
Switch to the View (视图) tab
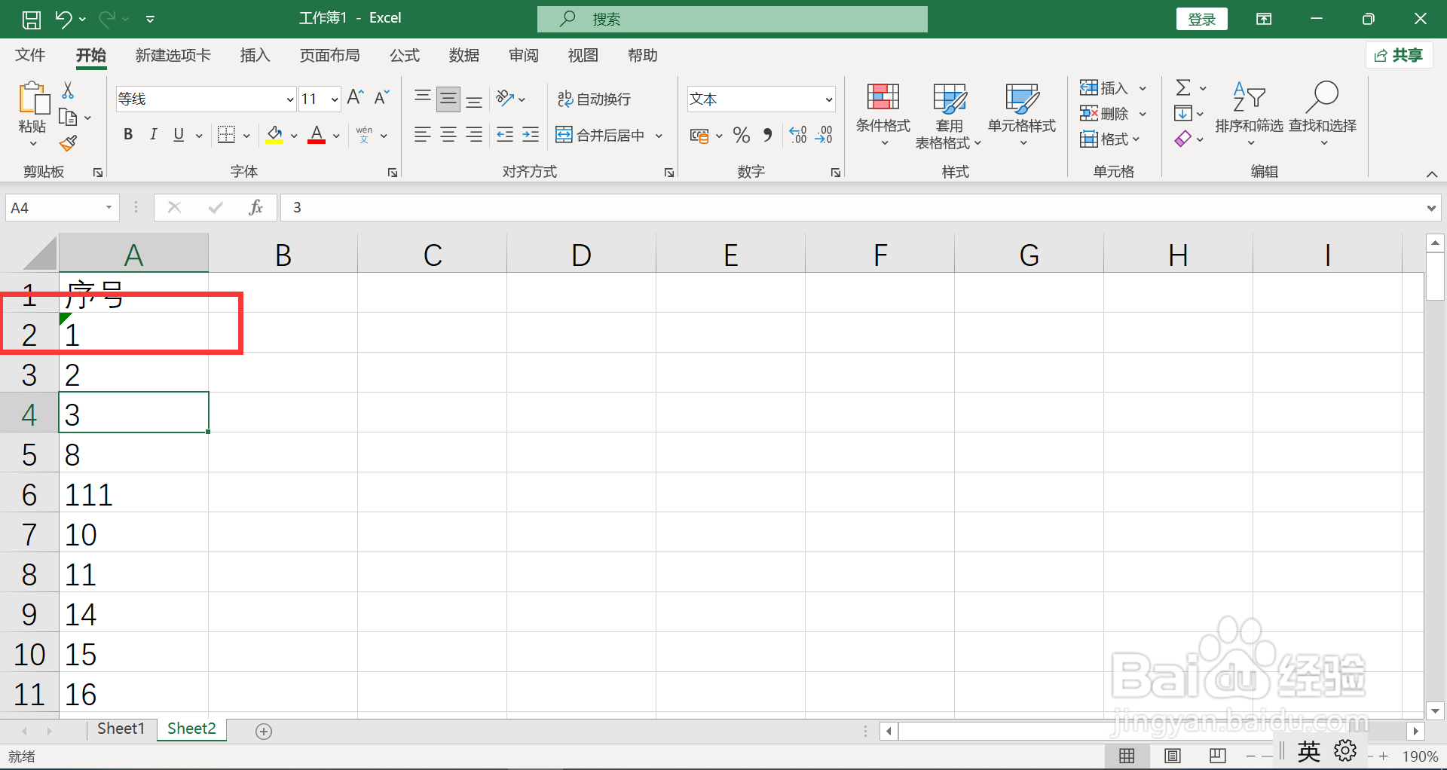(x=583, y=55)
